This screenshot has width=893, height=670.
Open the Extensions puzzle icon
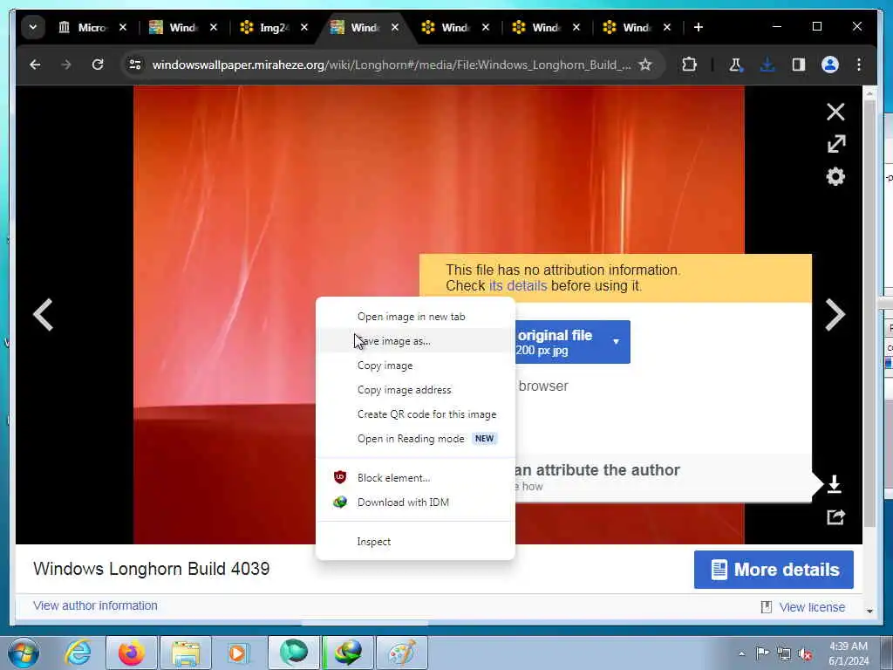(689, 65)
